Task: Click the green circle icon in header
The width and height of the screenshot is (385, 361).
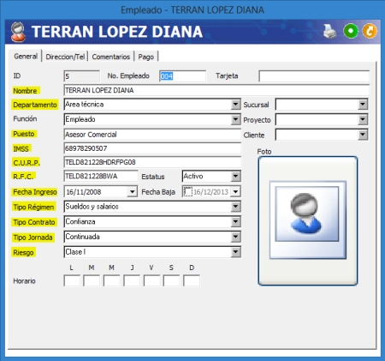Action: 351,31
